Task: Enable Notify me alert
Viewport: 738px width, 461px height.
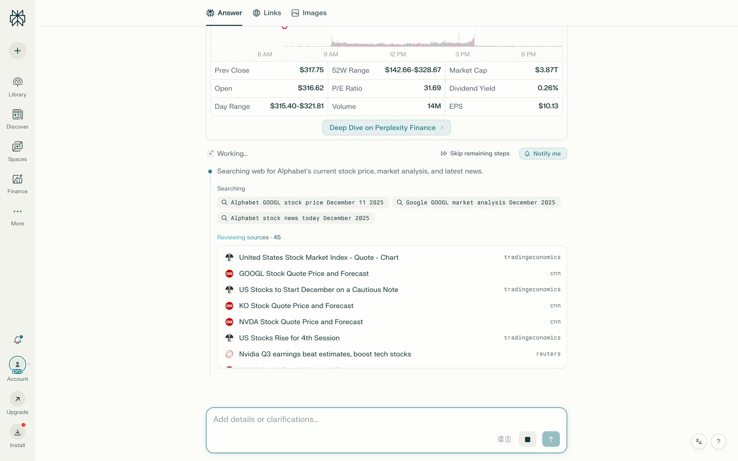Action: tap(543, 154)
